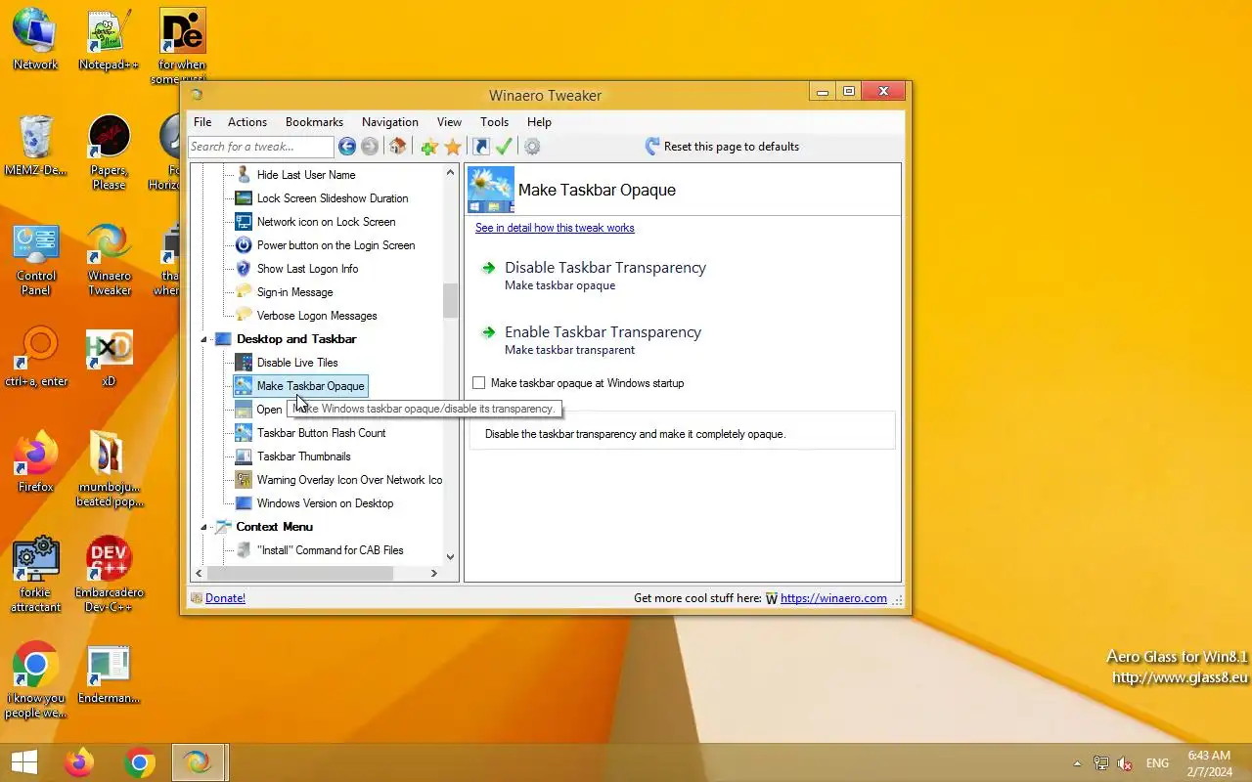Viewport: 1252px width, 782px height.
Task: Open the File menu
Action: coord(202,122)
